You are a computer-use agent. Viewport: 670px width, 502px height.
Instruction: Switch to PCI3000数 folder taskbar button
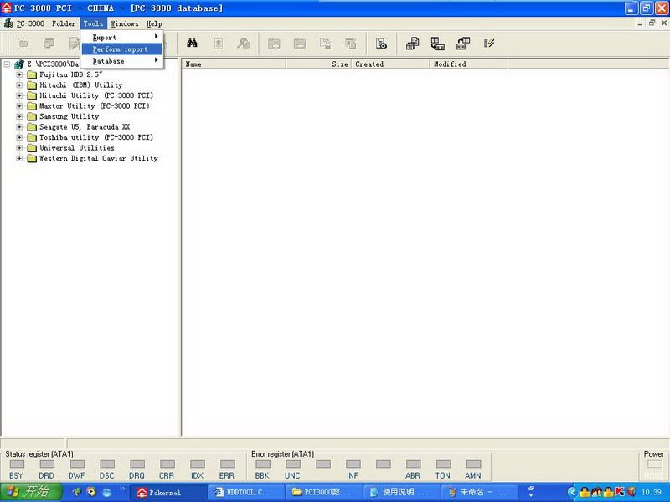click(x=324, y=493)
